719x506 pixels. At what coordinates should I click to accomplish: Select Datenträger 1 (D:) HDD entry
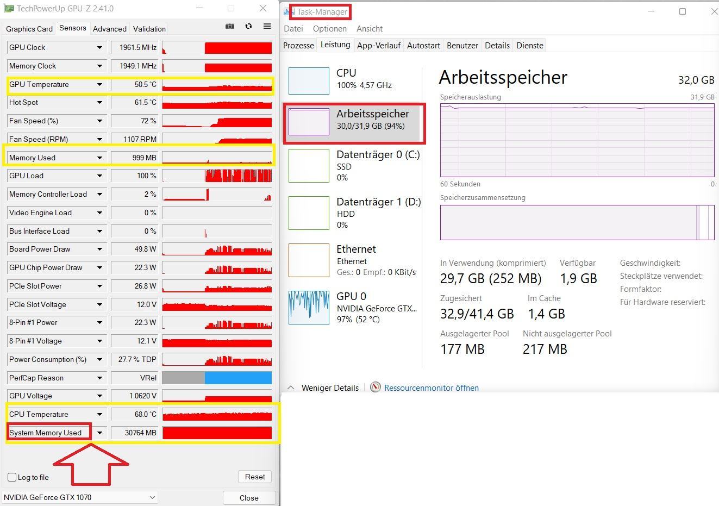(354, 213)
